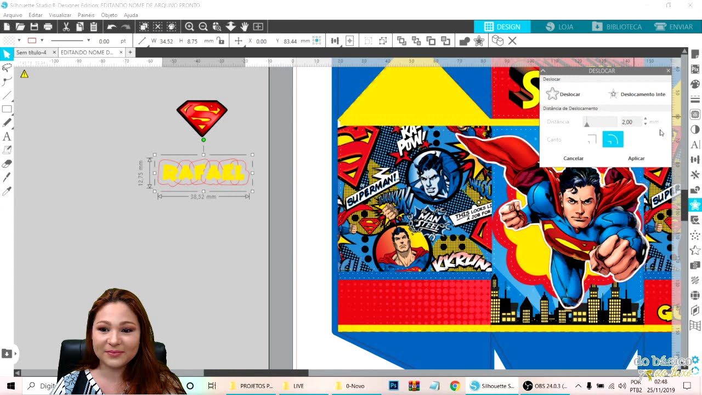Image resolution: width=702 pixels, height=395 pixels.
Task: Open the BIBLIOTECA library tab
Action: [x=616, y=27]
